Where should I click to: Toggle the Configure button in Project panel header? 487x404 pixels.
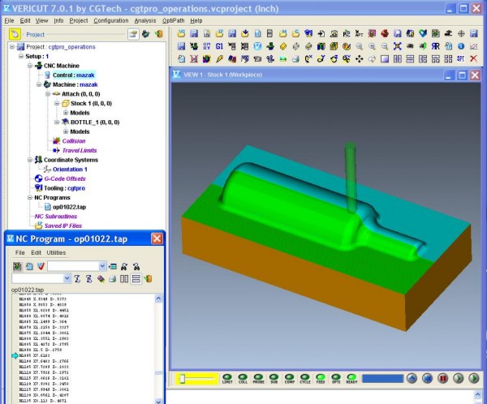coord(133,34)
